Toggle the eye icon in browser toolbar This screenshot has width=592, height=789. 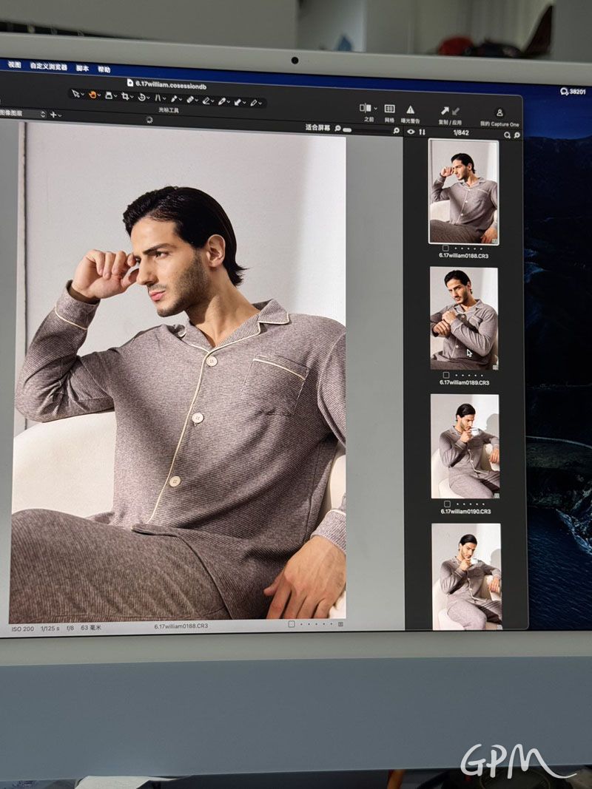click(x=411, y=132)
